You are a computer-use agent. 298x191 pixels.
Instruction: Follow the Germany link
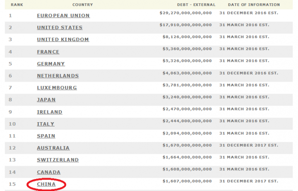[x=51, y=64]
